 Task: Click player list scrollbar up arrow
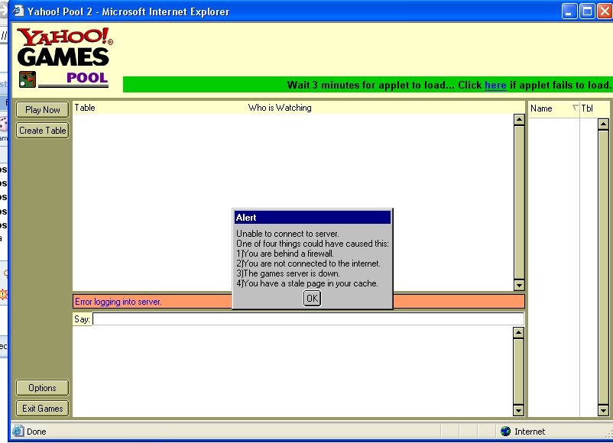(x=603, y=124)
